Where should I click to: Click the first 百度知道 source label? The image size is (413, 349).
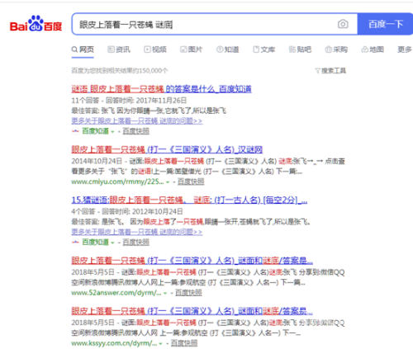[x=95, y=131]
